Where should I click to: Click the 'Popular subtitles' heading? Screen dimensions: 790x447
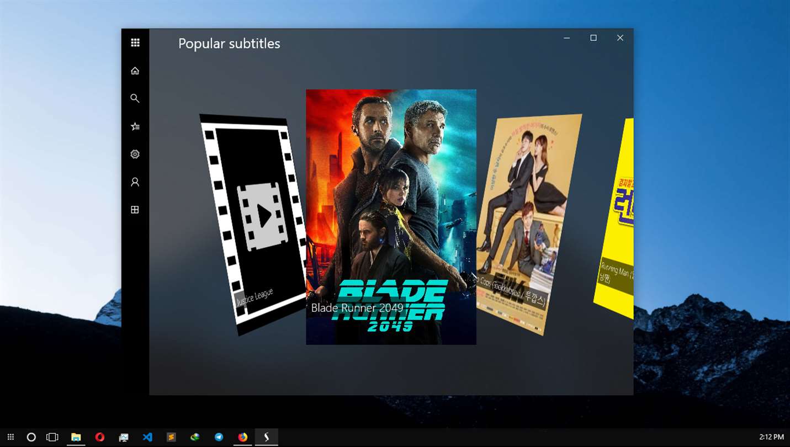click(229, 44)
